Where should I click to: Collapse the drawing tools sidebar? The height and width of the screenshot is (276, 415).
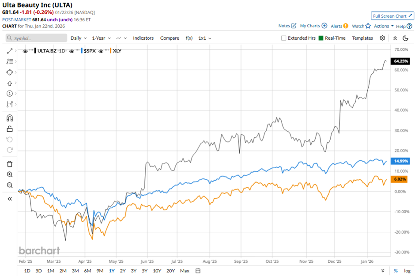coord(10,199)
